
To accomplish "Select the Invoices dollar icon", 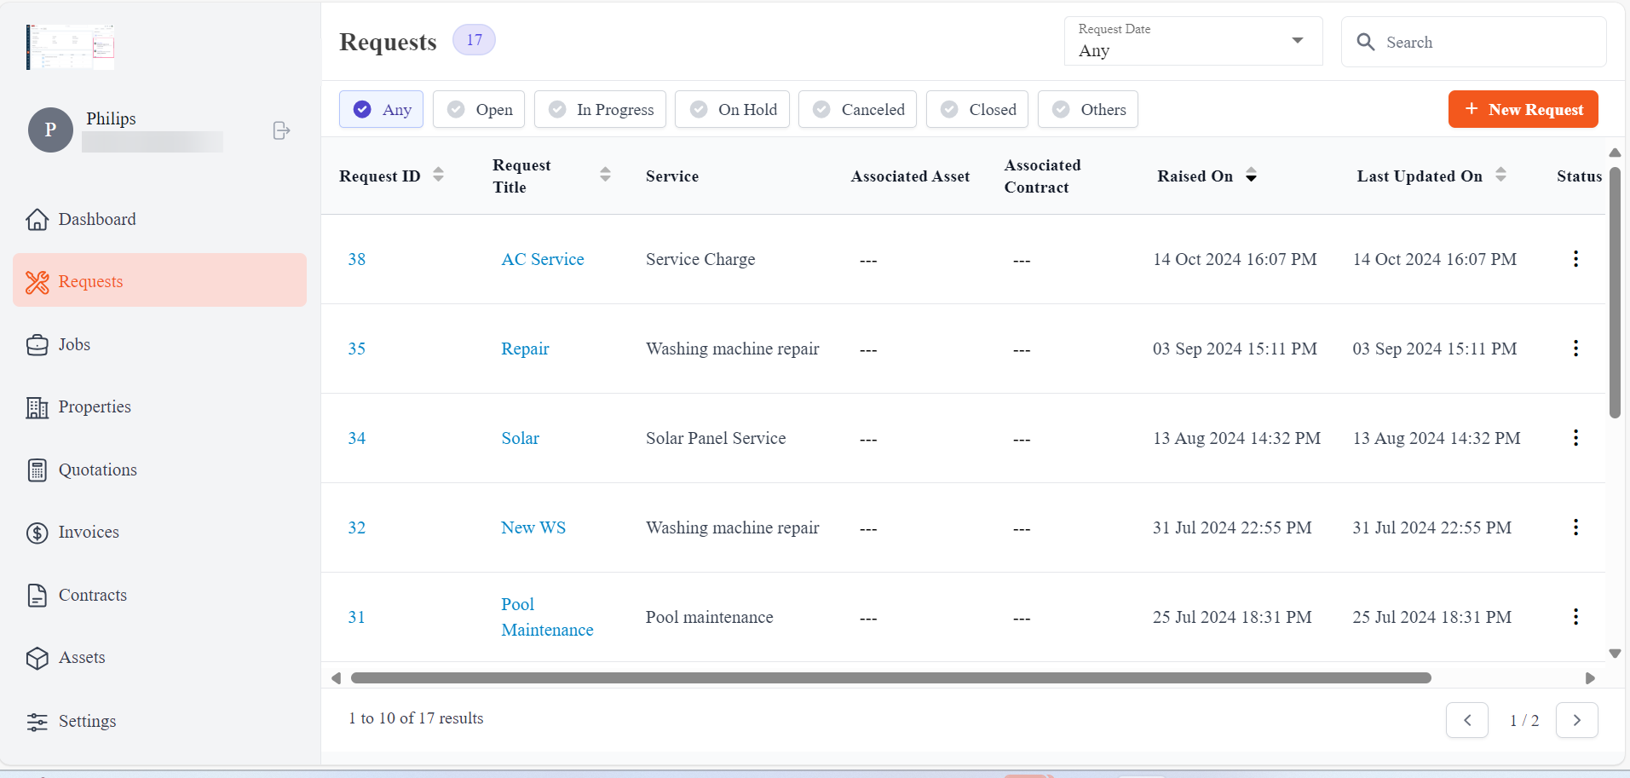I will 37,532.
